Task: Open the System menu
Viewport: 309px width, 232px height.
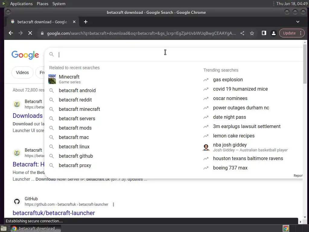Action: (59, 4)
